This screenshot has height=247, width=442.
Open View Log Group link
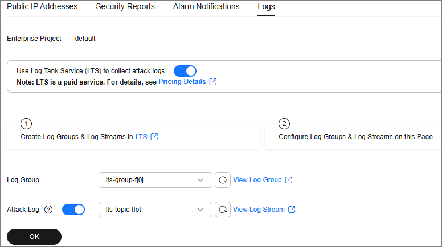pyautogui.click(x=257, y=180)
